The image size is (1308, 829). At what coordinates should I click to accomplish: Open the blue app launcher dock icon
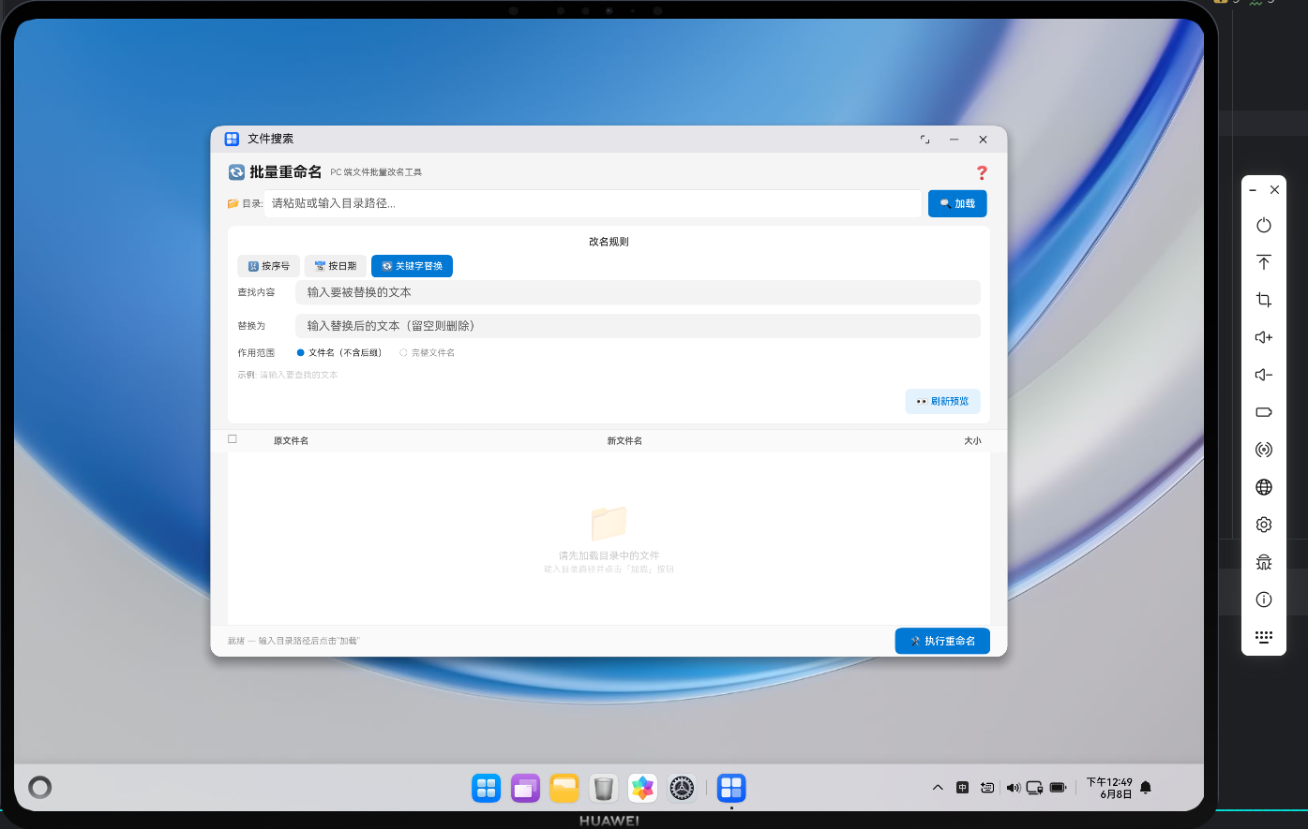pos(486,788)
